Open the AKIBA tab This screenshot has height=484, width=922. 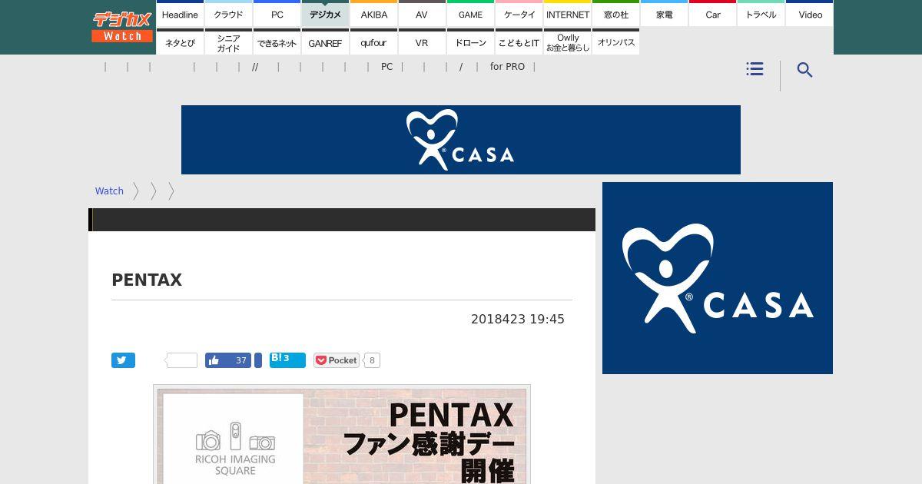click(373, 15)
